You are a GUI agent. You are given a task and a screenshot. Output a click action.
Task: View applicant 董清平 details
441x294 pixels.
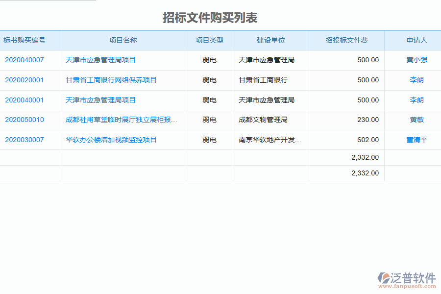[416, 140]
